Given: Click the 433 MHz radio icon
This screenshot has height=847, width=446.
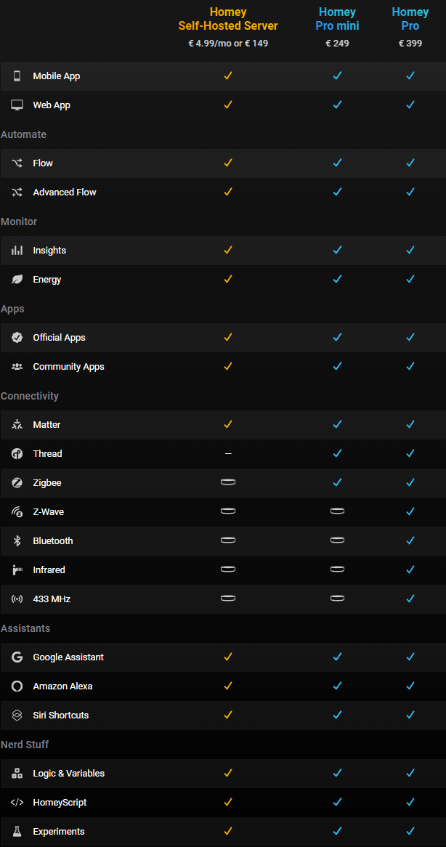Looking at the screenshot, I should (x=17, y=599).
